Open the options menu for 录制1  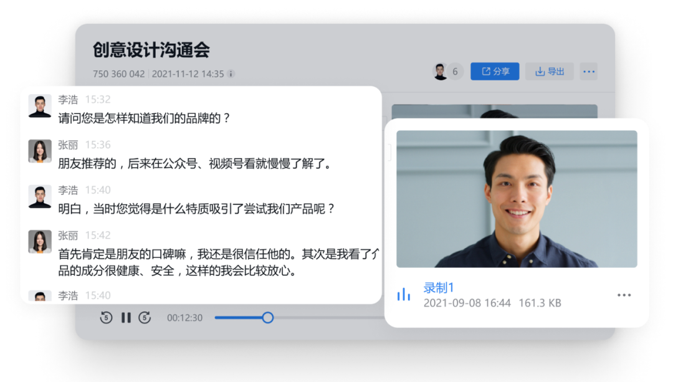pyautogui.click(x=624, y=295)
